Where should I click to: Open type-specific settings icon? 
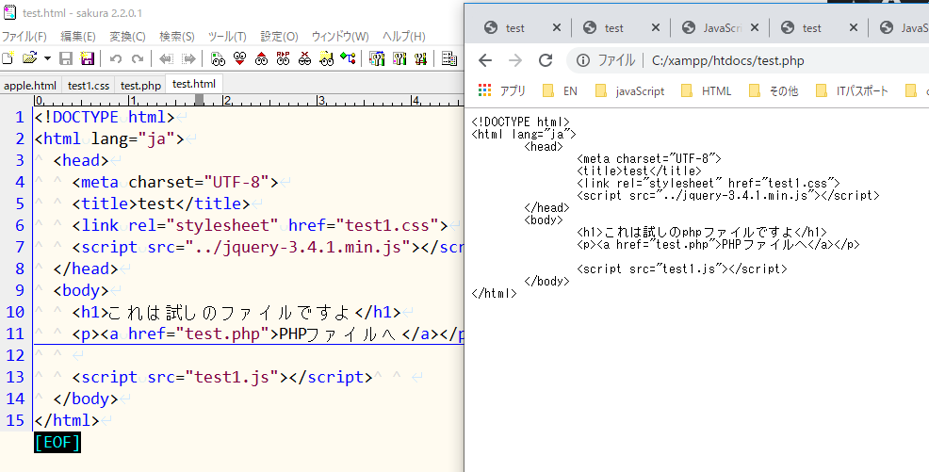(x=399, y=58)
